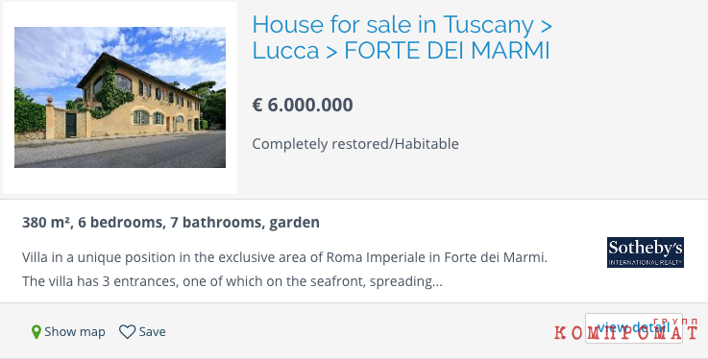The image size is (708, 359).
Task: Open the Sotheby's International Realty logo
Action: pos(646,252)
